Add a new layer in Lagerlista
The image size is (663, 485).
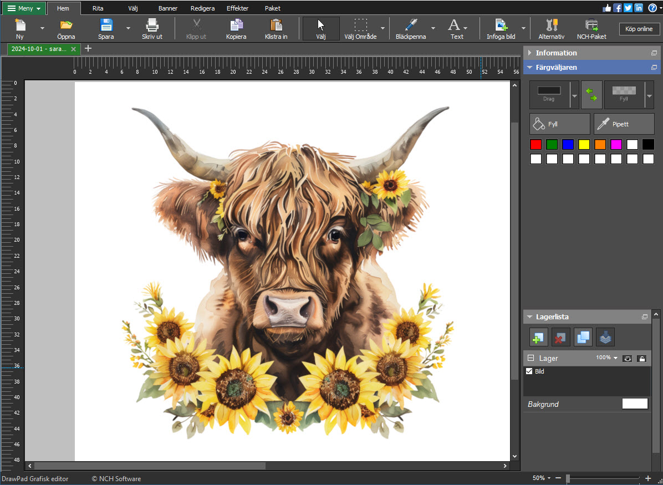coord(538,337)
